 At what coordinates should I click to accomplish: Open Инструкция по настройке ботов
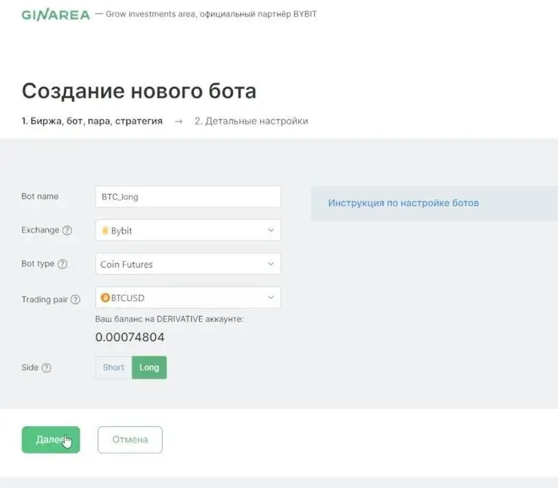(403, 203)
